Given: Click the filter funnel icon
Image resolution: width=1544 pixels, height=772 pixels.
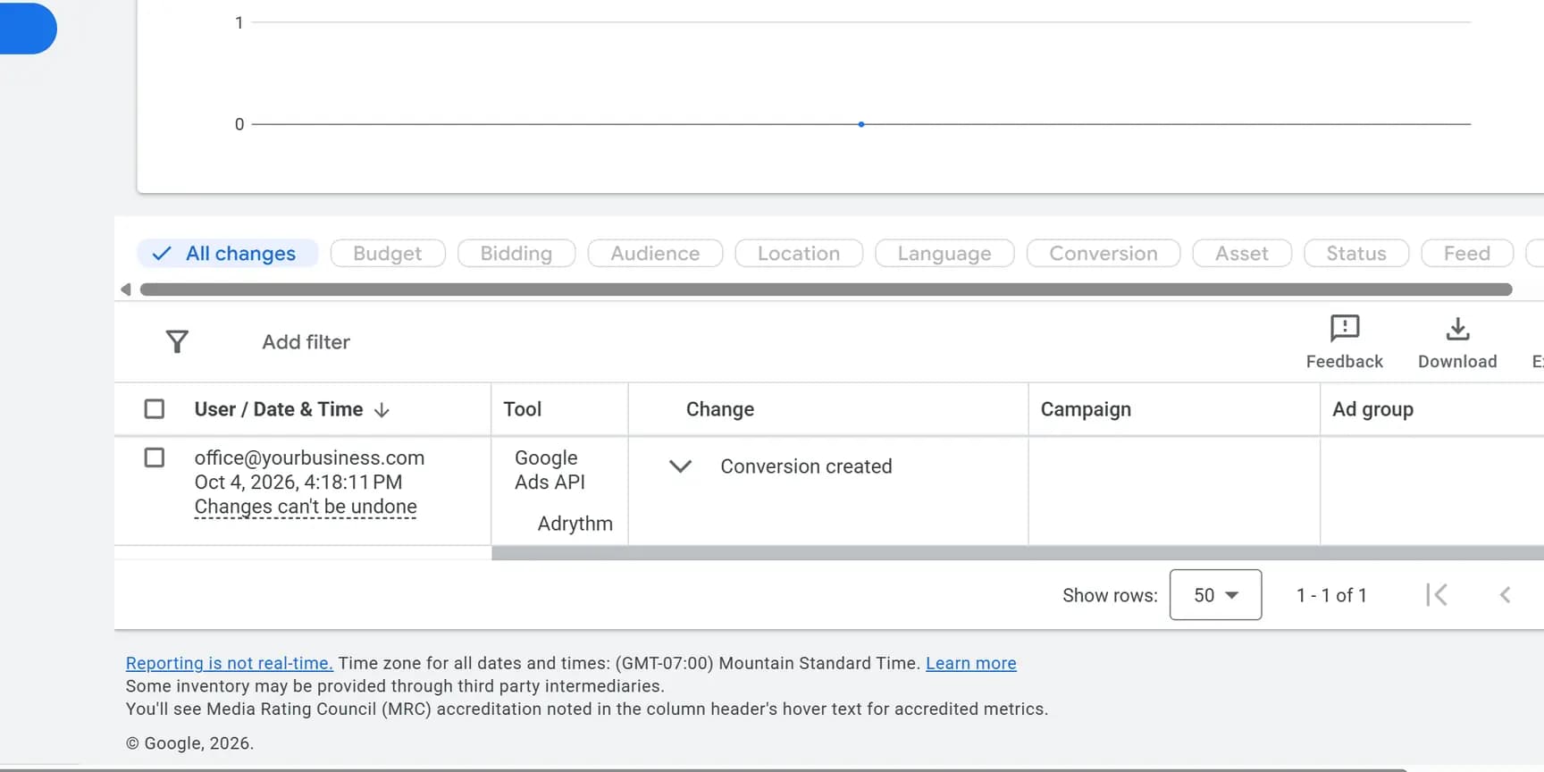Looking at the screenshot, I should tap(177, 341).
